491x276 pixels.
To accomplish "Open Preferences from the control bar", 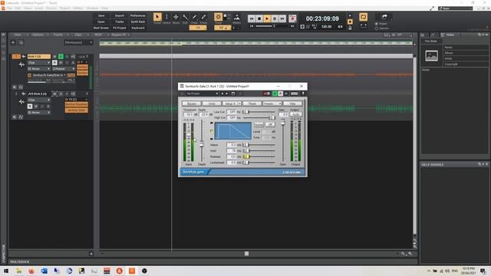I will 138,15.
